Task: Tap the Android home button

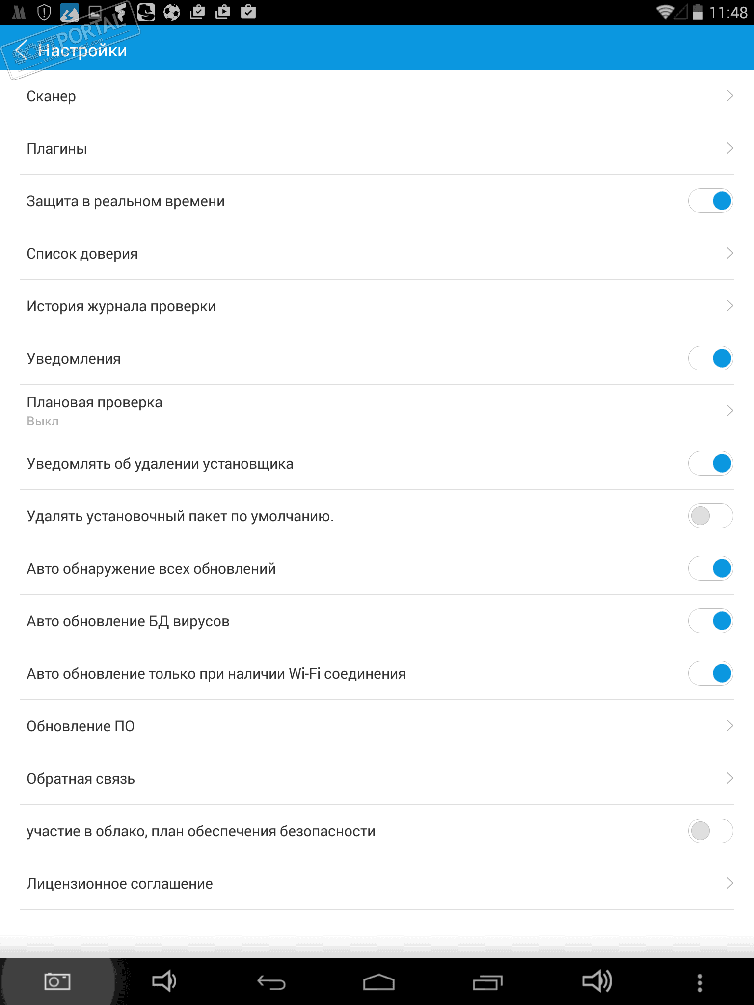Action: click(x=378, y=982)
